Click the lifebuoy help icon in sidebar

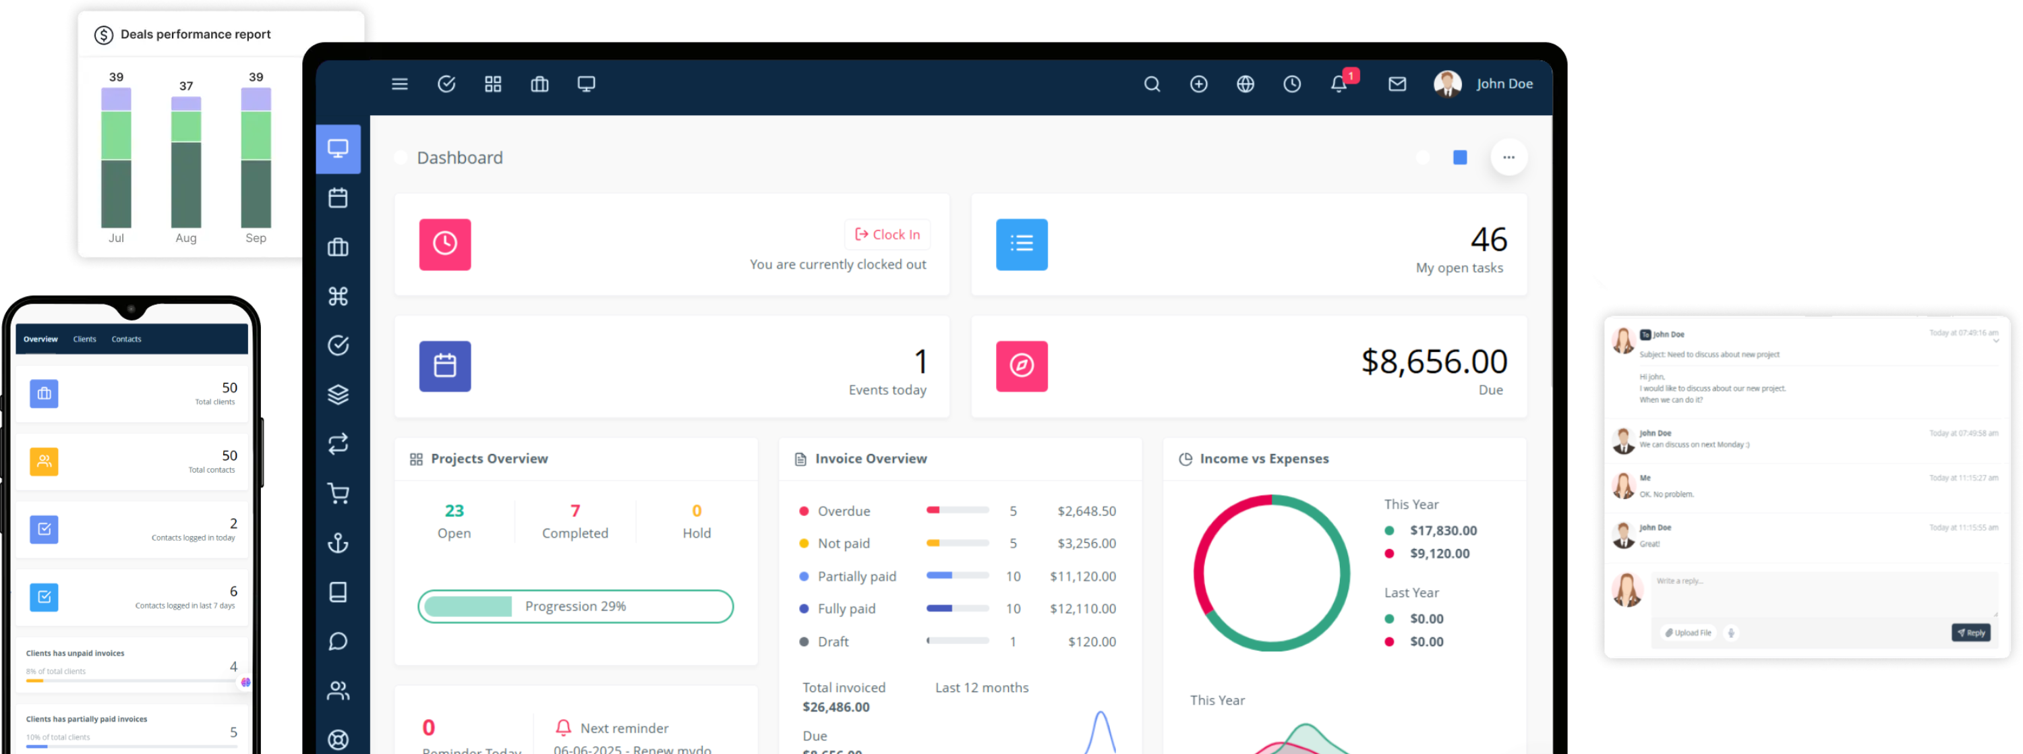pyautogui.click(x=339, y=739)
